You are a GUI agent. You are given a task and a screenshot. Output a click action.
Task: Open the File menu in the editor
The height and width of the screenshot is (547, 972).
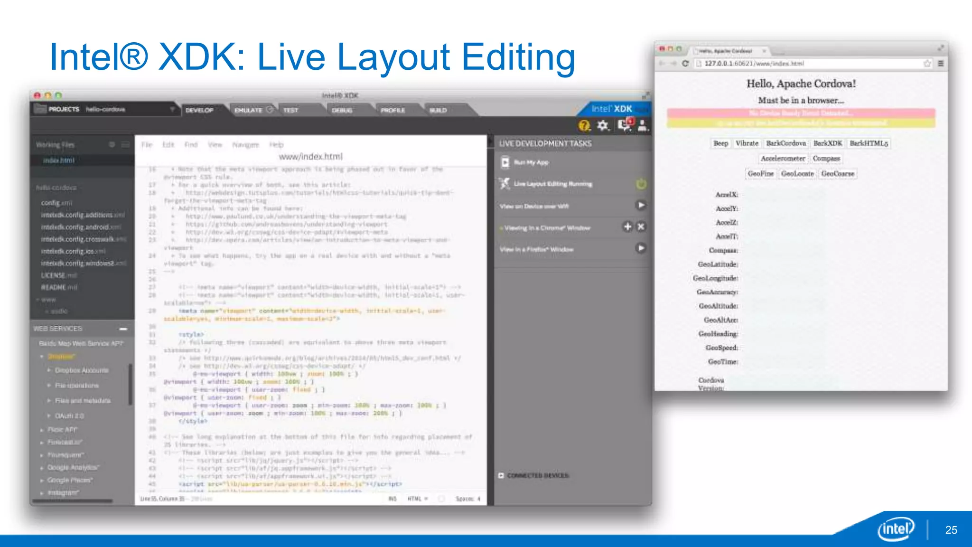147,144
